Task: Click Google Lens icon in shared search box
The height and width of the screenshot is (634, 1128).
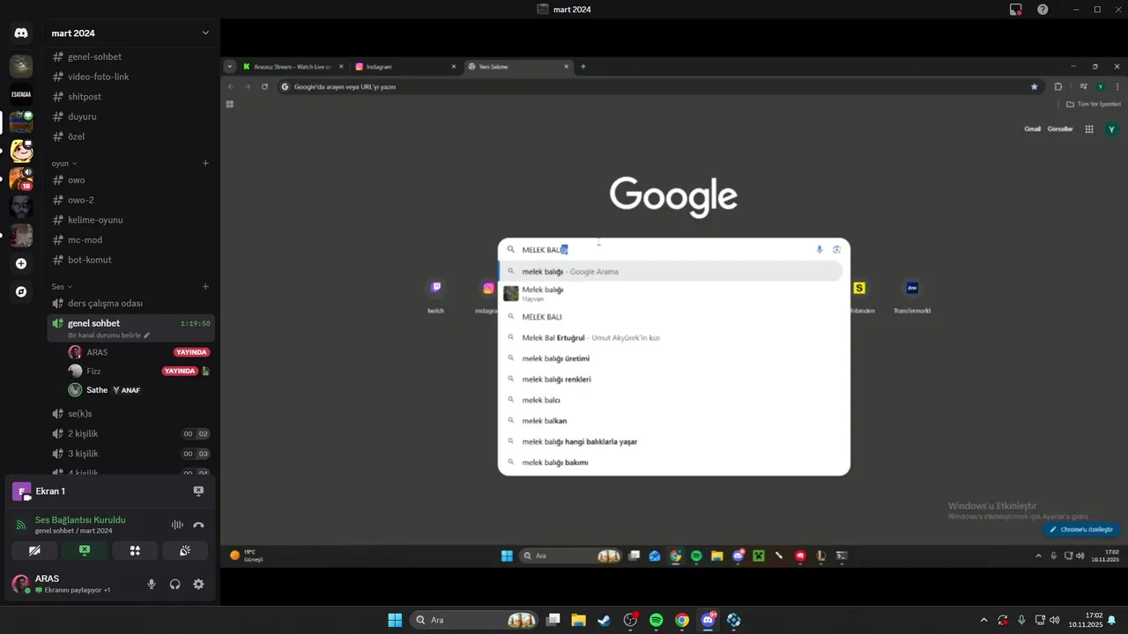Action: [x=836, y=249]
